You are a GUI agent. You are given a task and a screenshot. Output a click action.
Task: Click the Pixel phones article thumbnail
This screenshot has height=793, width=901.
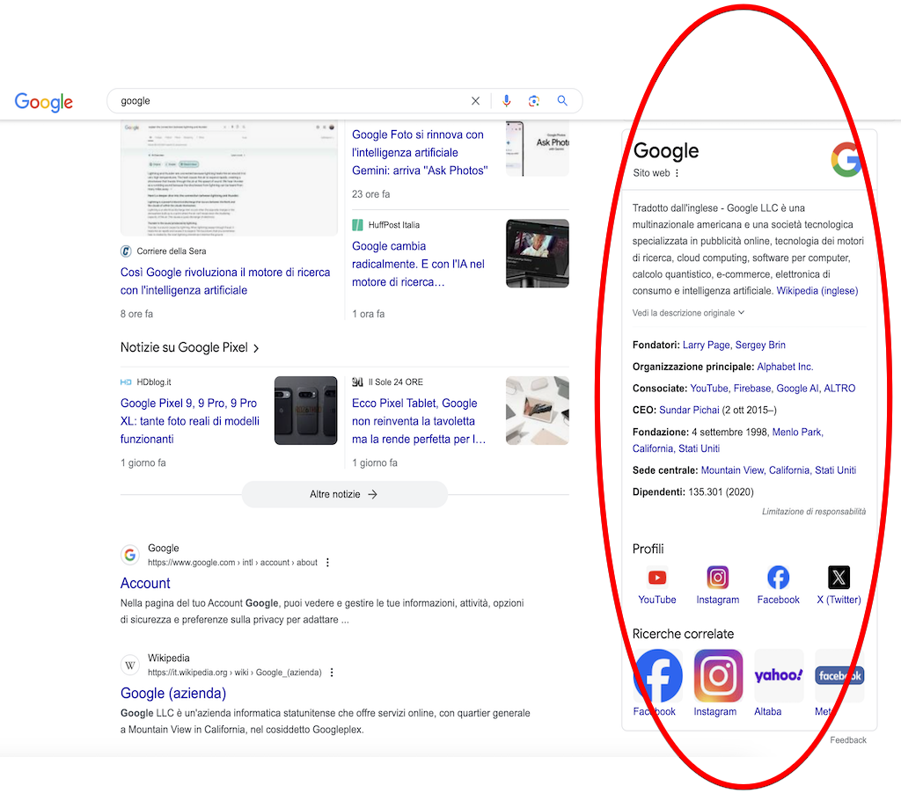point(305,411)
